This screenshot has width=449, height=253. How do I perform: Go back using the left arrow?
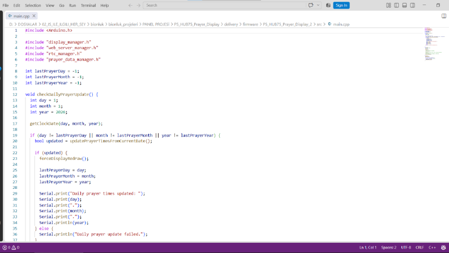click(130, 5)
